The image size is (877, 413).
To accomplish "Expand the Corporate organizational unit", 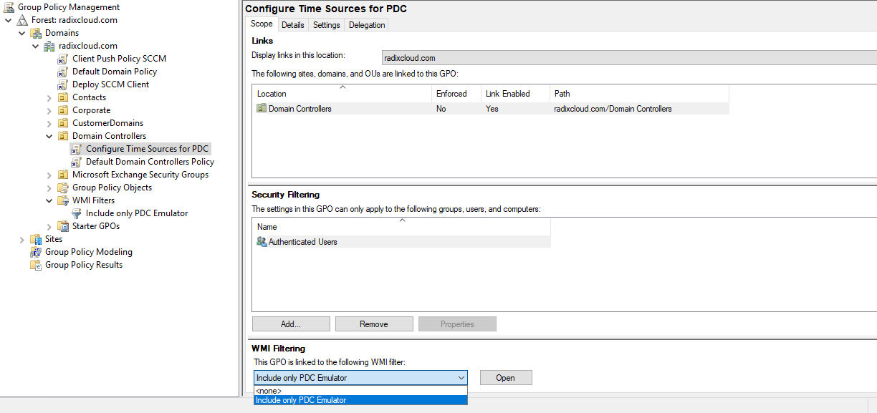I will tap(49, 110).
